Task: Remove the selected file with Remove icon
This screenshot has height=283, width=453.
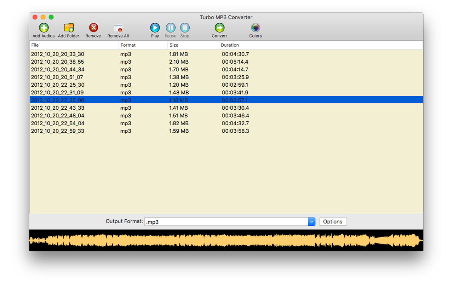Action: click(x=93, y=28)
